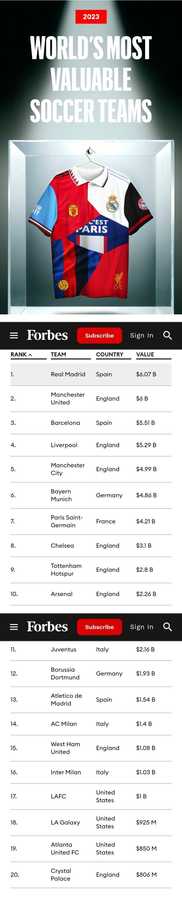Image resolution: width=182 pixels, height=902 pixels.
Task: Sort table by TEAM column header
Action: [x=58, y=354]
